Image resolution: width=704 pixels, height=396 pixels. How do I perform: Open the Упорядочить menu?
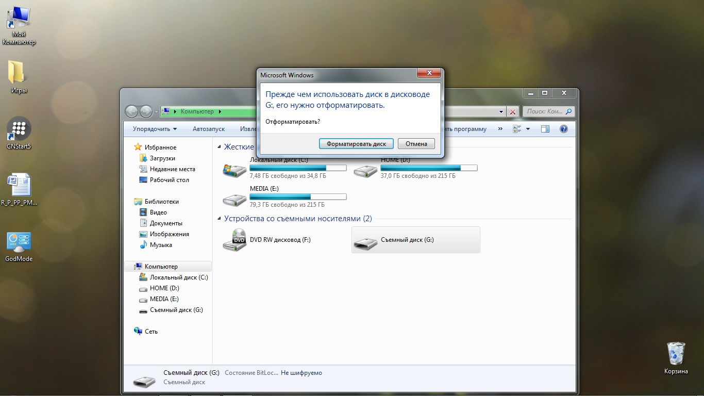(x=155, y=129)
